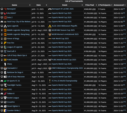Open the HoK World Cup 2025 link
The width and height of the screenshot is (127, 113).
point(60,39)
